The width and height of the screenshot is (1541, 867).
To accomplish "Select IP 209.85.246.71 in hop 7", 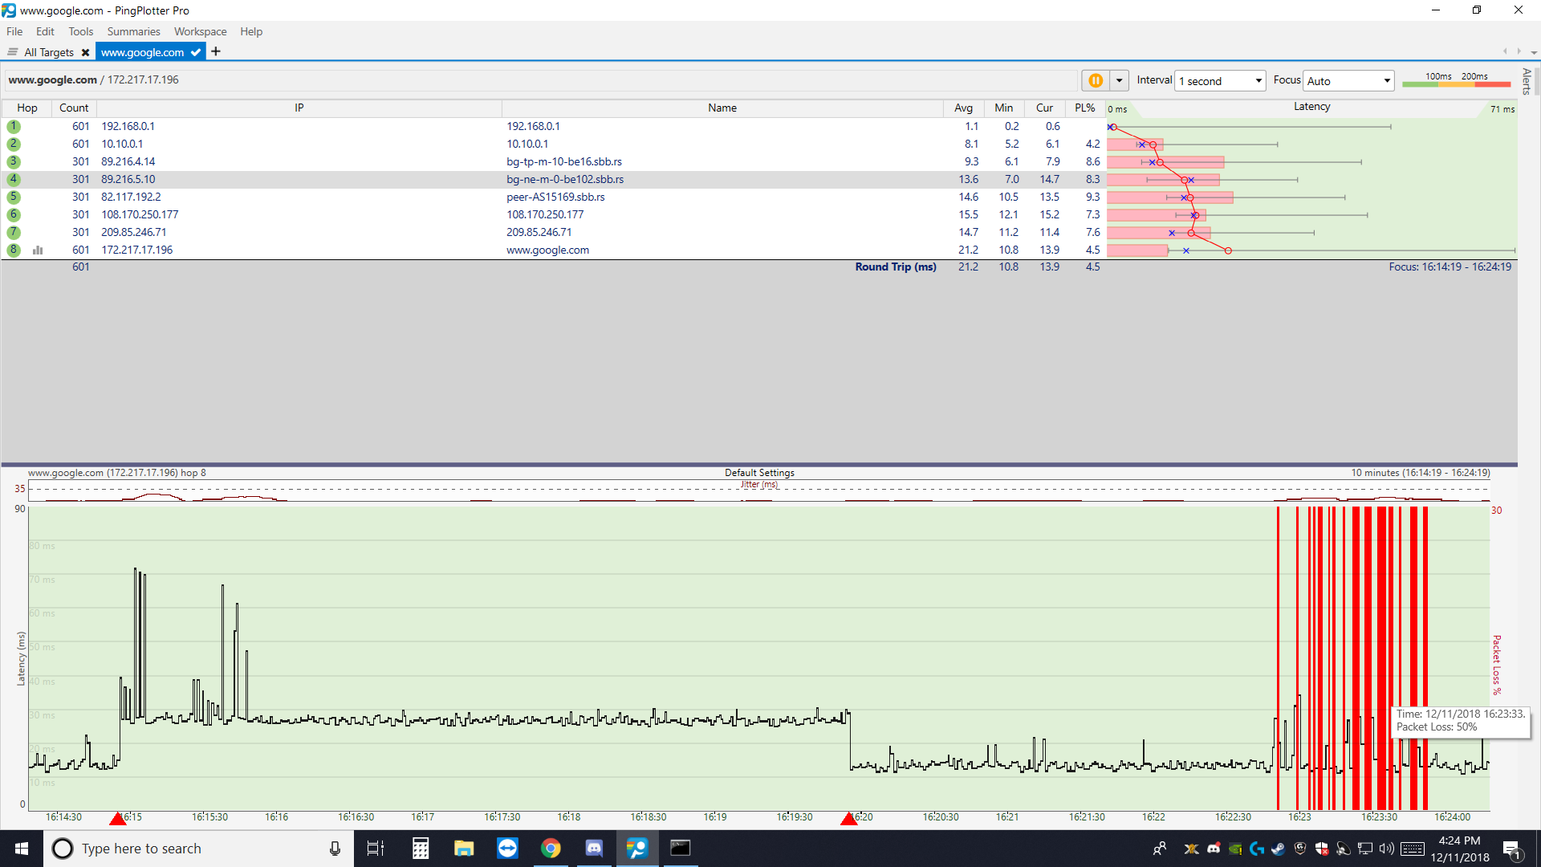I will (136, 232).
